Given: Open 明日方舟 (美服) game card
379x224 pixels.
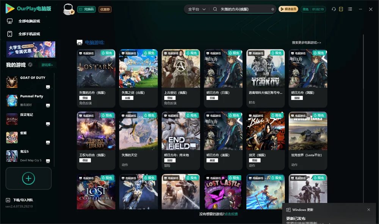Looking at the screenshot, I should click(x=223, y=141).
